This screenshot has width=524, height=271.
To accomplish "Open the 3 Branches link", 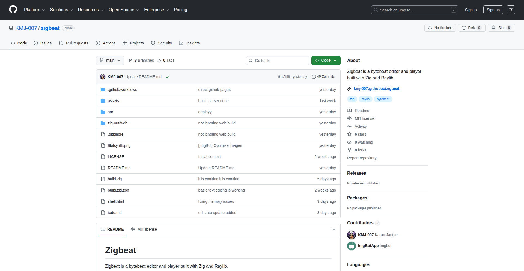I will coord(141,61).
